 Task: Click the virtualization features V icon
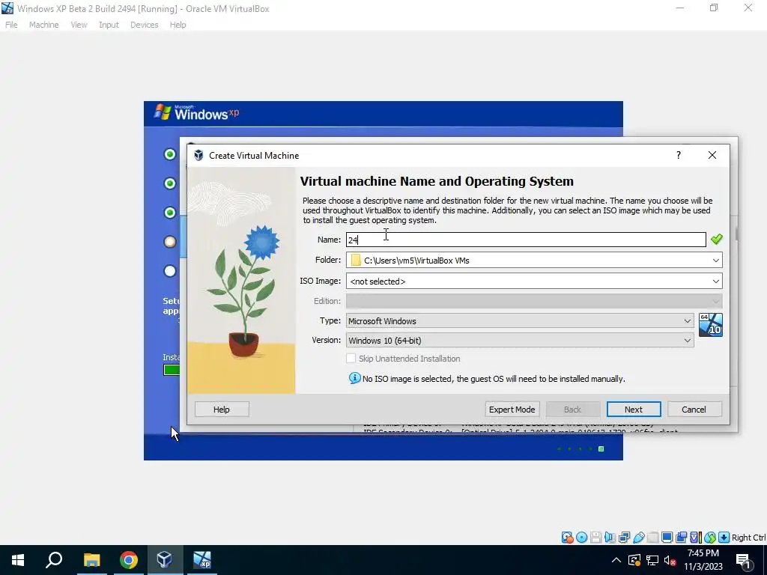pyautogui.click(x=695, y=538)
